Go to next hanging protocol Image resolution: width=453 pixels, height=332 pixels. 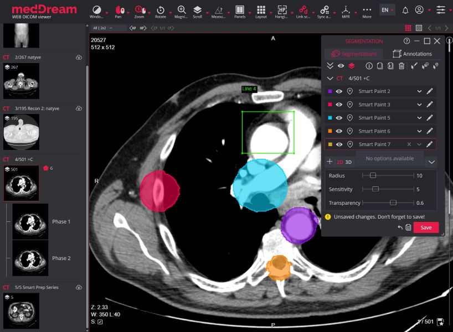(x=143, y=28)
